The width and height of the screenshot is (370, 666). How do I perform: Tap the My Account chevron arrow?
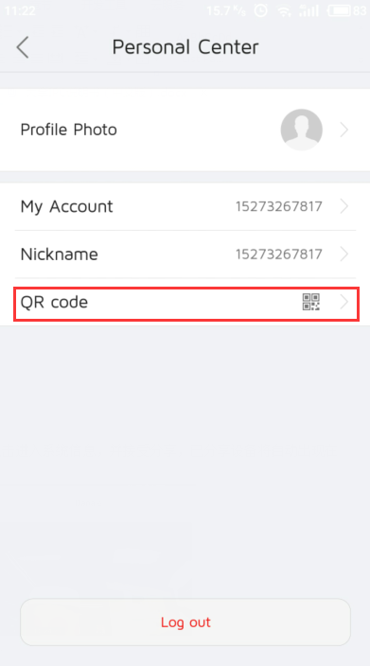tap(344, 206)
